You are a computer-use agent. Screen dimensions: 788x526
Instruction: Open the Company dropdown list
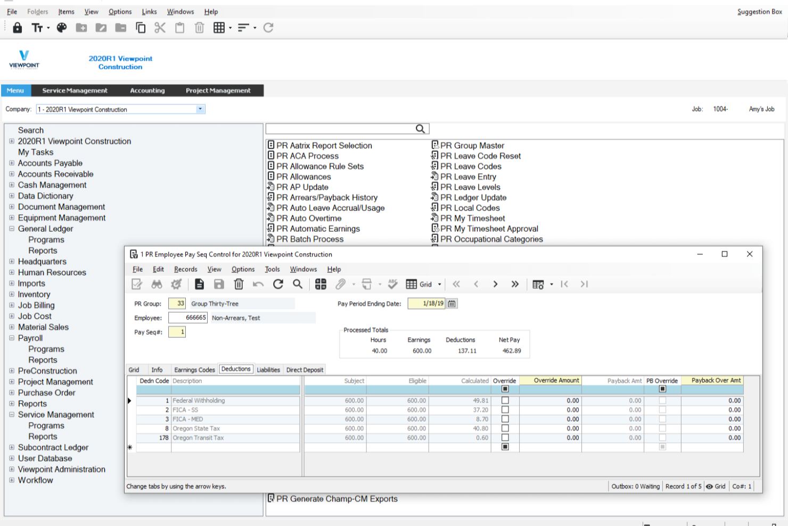(200, 109)
